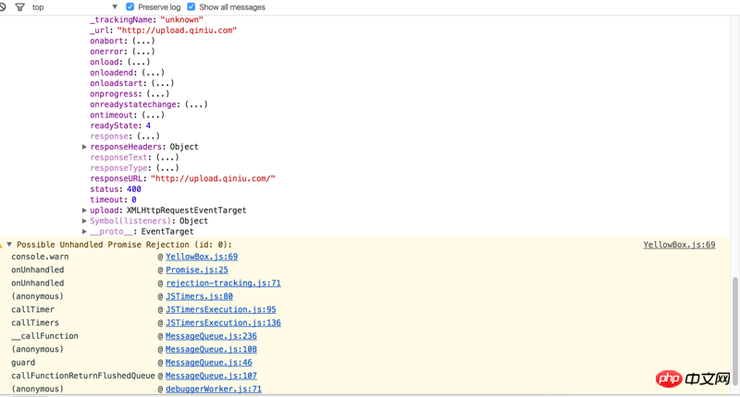Open the MessageQueue.js:236 source link
The image size is (740, 397).
(211, 336)
